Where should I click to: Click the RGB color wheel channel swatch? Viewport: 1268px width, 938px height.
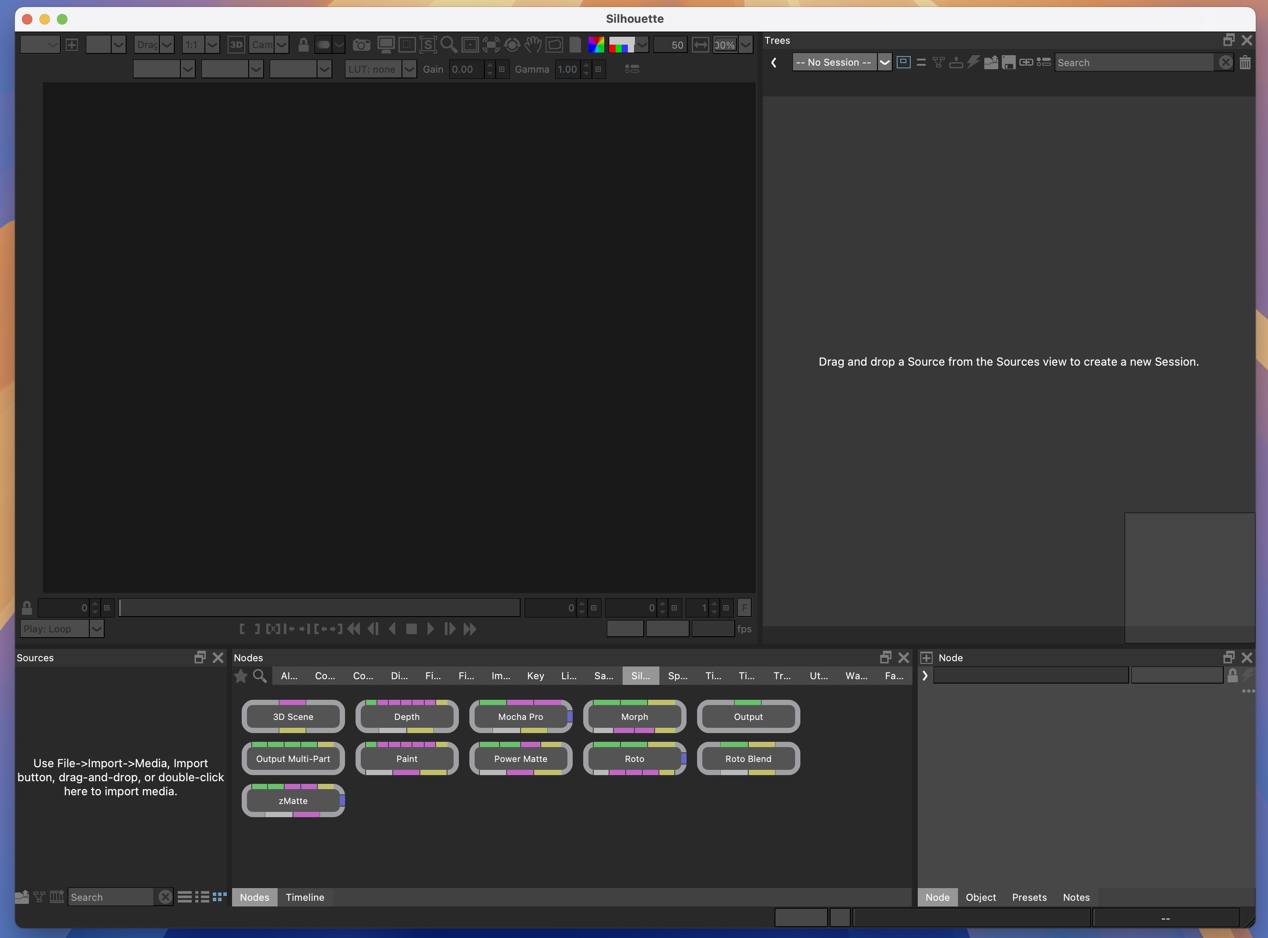point(596,45)
